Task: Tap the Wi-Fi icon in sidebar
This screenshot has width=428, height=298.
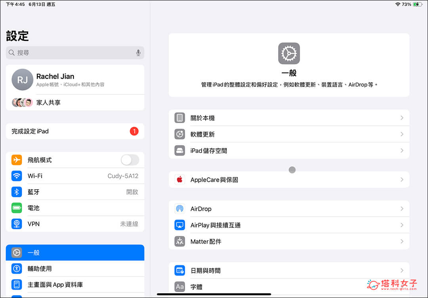Action: (17, 176)
